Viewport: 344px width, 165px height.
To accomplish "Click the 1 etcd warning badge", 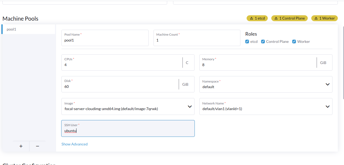I will tap(257, 18).
